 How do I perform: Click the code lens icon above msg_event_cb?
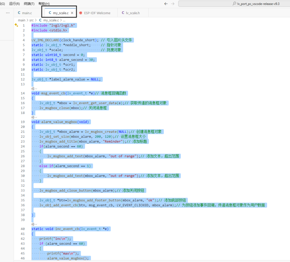33,89
